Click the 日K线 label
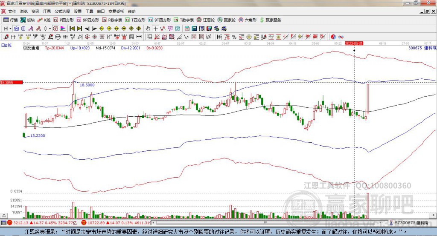This screenshot has height=236, width=437. pyautogui.click(x=6, y=45)
